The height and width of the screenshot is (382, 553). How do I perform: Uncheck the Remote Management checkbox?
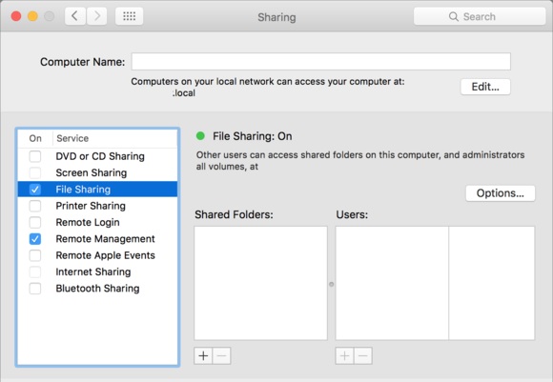point(35,239)
